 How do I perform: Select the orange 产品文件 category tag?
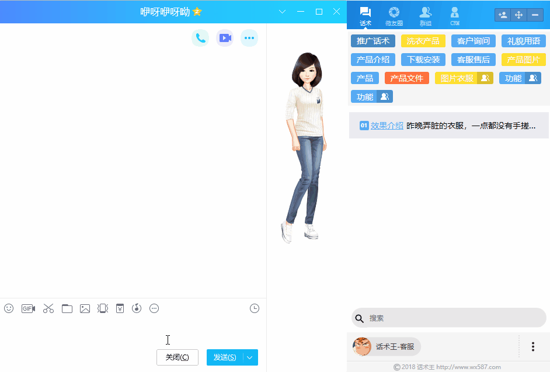[x=406, y=78]
